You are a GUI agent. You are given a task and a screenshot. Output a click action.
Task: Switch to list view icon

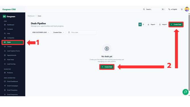(x=143, y=24)
